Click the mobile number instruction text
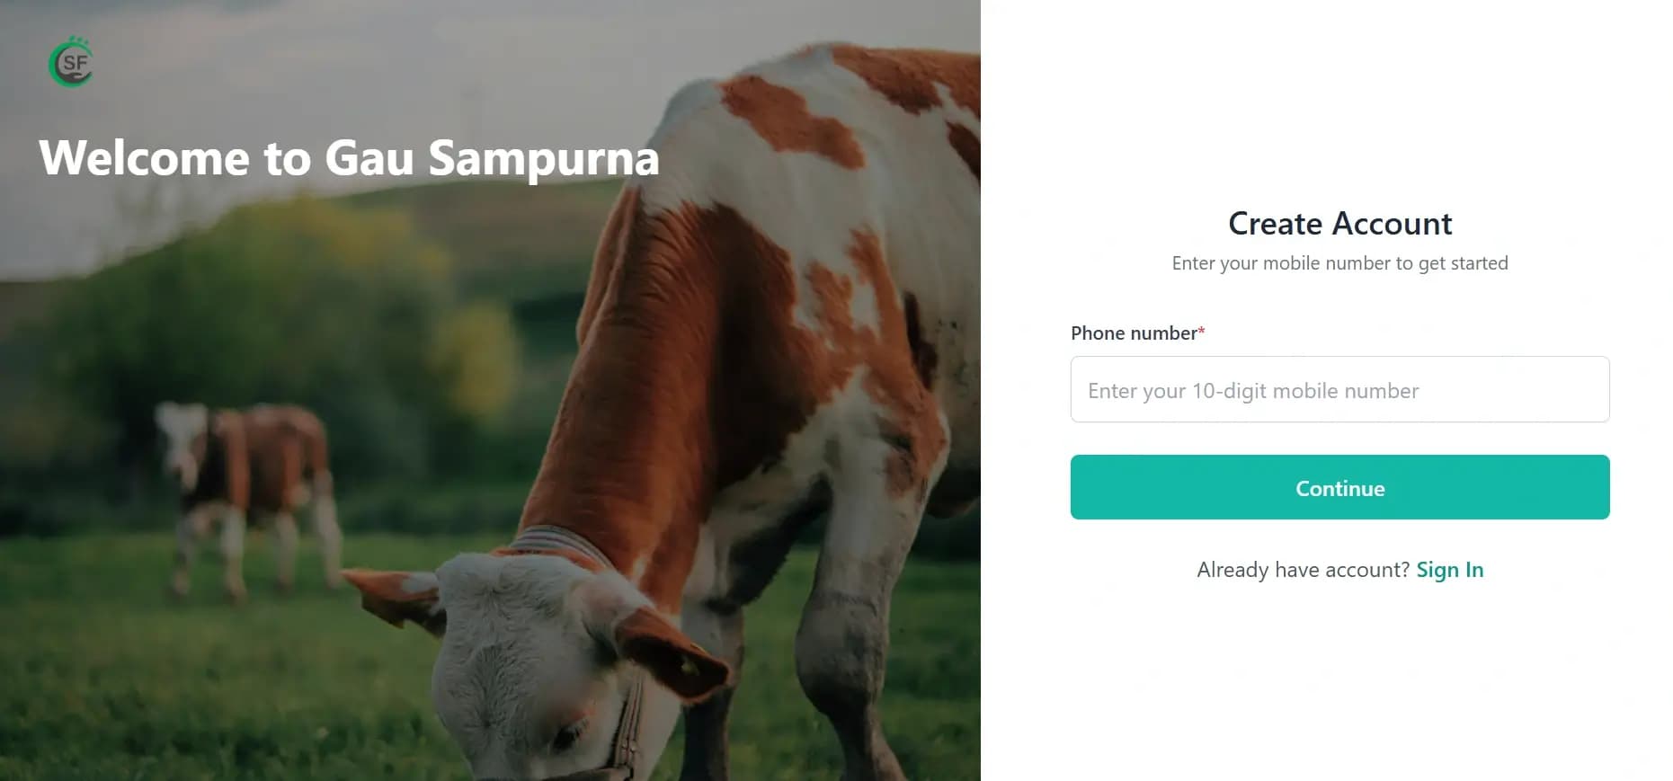 coord(1339,263)
